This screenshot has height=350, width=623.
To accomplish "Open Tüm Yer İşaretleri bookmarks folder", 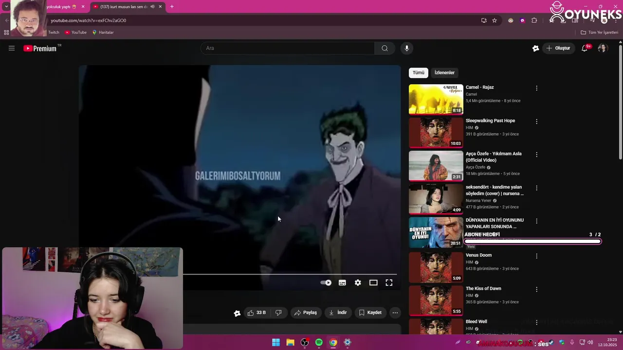I will click(x=599, y=33).
